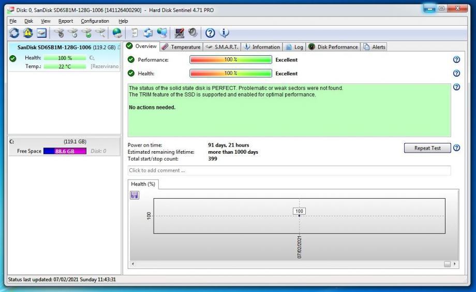This screenshot has height=292, width=476.
Task: Click the globe with disk toolbar icon
Action: coord(117,33)
